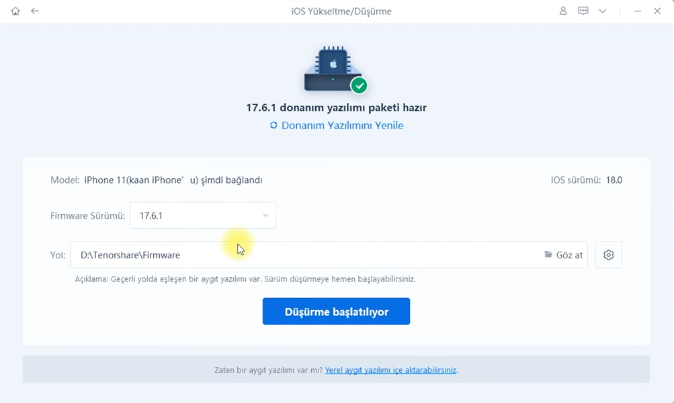Close the iOS Yükseltme/Düşürme window
Image resolution: width=674 pixels, height=403 pixels.
pos(657,11)
